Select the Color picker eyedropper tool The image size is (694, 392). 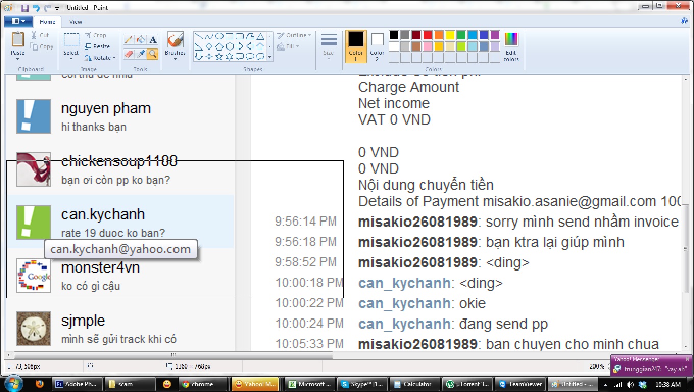(x=140, y=54)
